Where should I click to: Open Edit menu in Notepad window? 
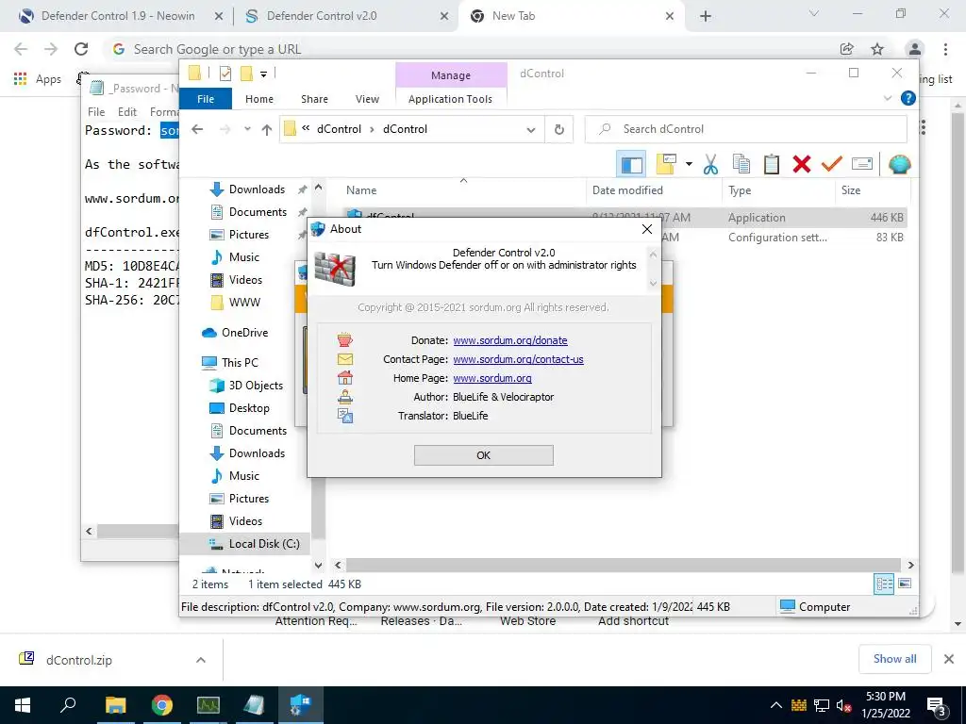click(127, 112)
